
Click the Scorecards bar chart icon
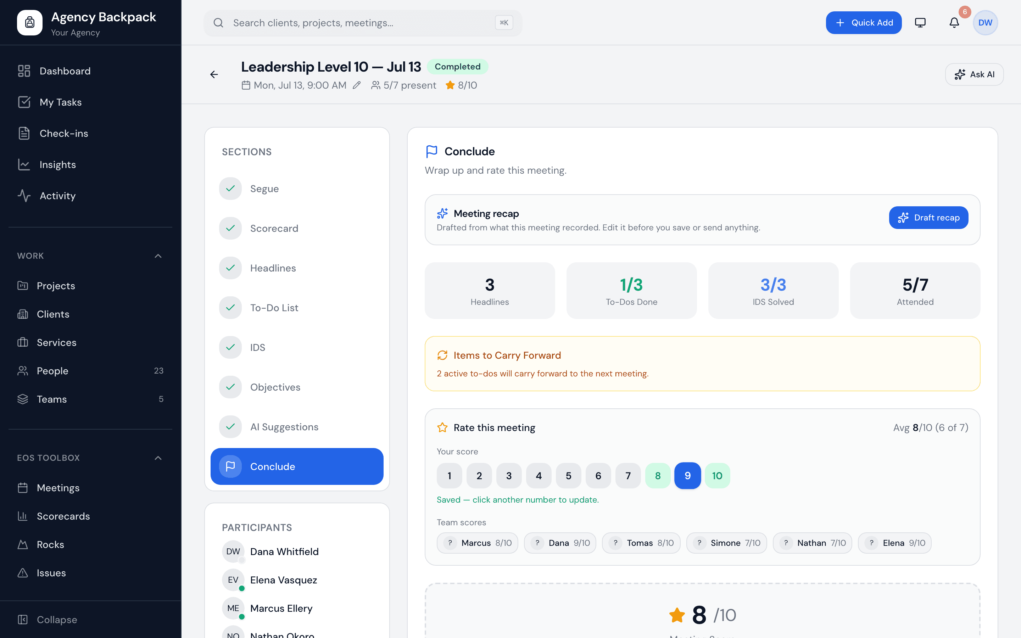click(x=23, y=516)
